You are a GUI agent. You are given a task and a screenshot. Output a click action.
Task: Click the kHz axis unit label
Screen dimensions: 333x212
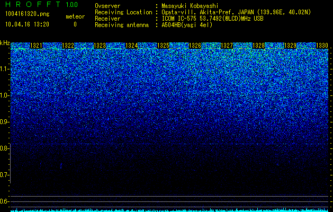click(5, 43)
